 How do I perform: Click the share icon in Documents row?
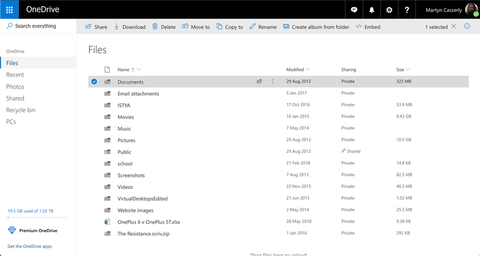point(259,81)
